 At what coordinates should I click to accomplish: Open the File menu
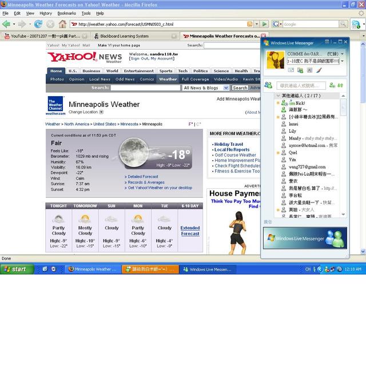tap(5, 13)
